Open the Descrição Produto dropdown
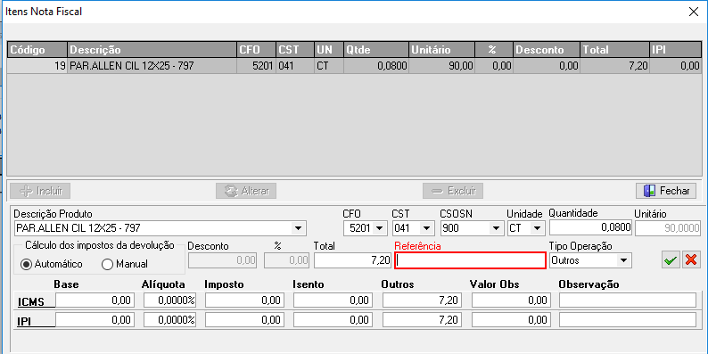The image size is (708, 354). [298, 228]
